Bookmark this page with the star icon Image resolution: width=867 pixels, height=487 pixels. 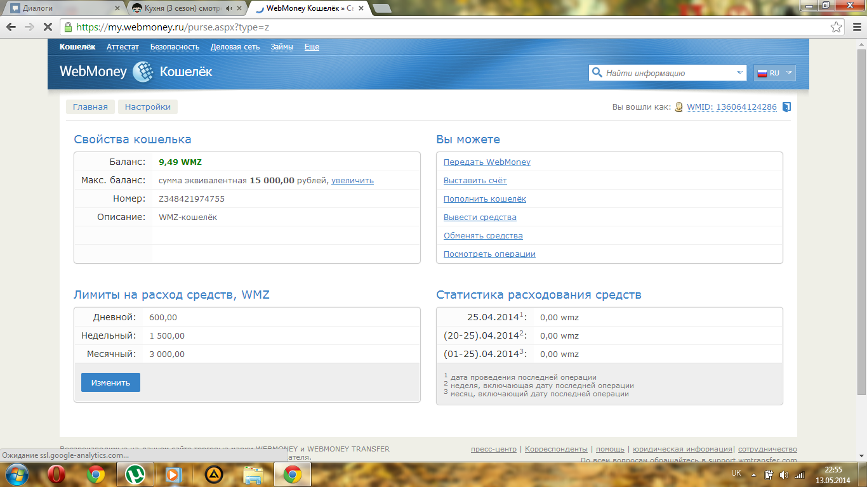837,27
